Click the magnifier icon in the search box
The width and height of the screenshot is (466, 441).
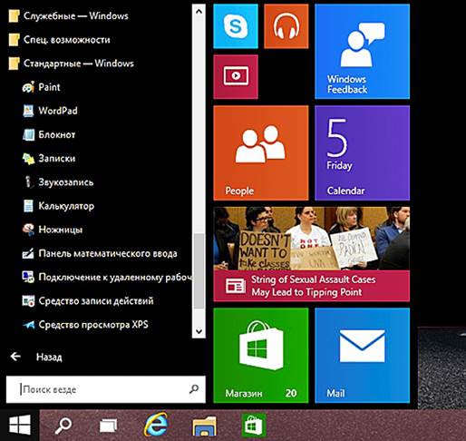(x=194, y=389)
